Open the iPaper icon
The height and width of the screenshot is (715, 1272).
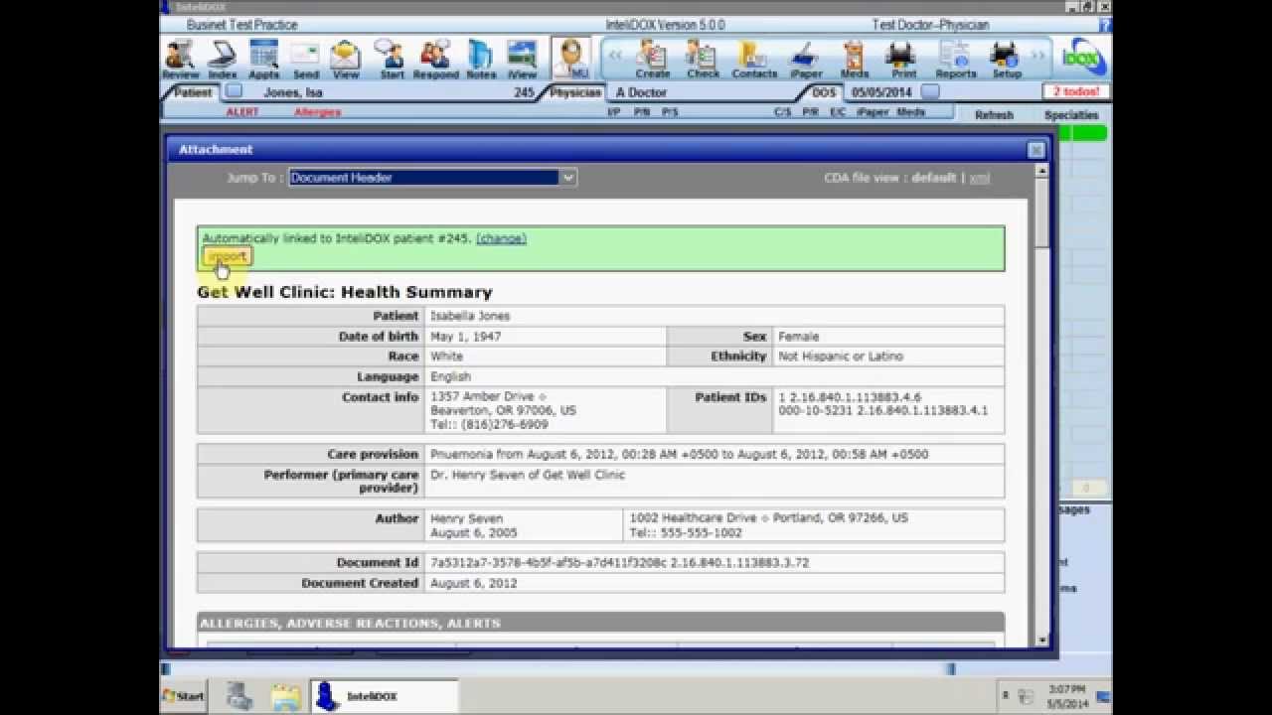pyautogui.click(x=806, y=59)
